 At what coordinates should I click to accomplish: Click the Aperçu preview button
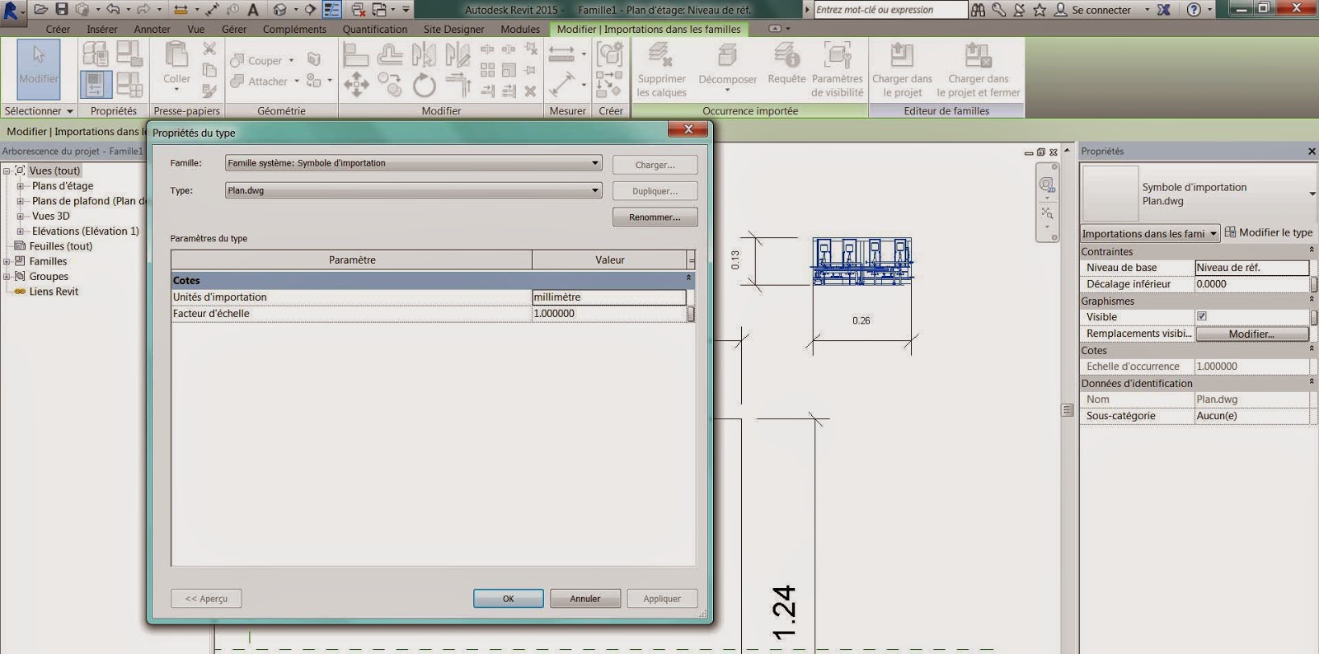206,599
